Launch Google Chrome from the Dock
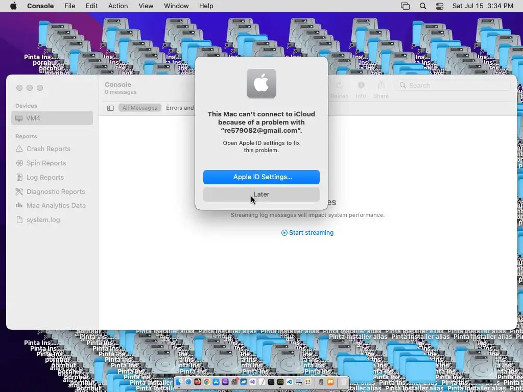Viewport: 523px width, 392px height. (x=207, y=382)
